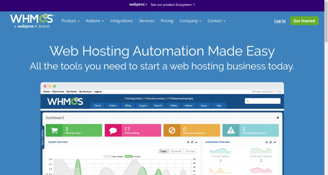
Task: Select the Setup tab in dashboard
Action: point(204,106)
